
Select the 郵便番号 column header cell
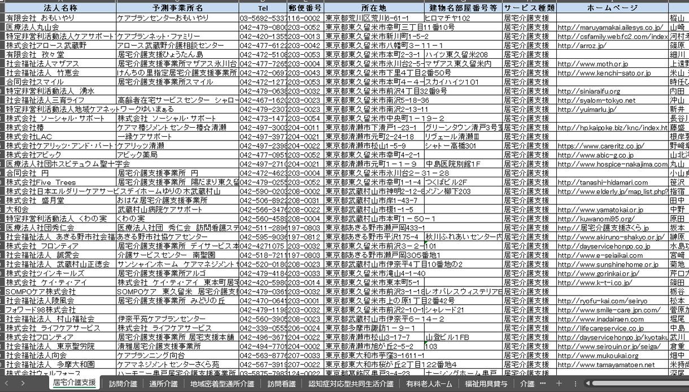pos(306,8)
